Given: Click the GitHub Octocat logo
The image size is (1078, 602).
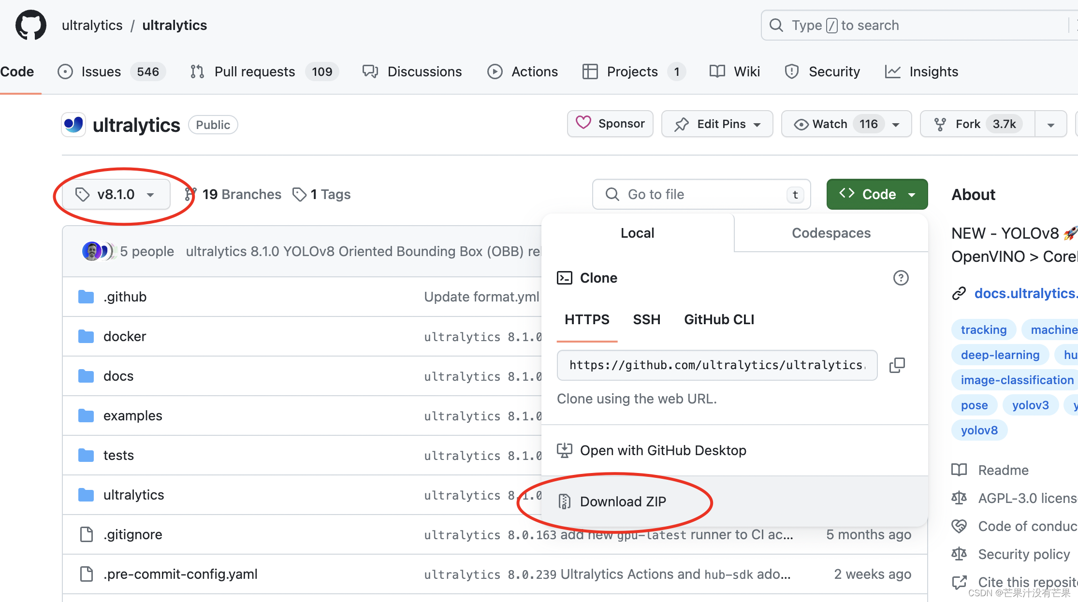Looking at the screenshot, I should [x=31, y=25].
